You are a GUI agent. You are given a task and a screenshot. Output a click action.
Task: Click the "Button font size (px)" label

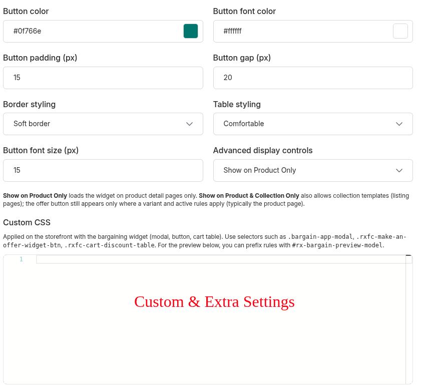tap(41, 151)
